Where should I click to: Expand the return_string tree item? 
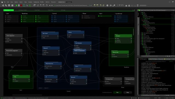coord(141,36)
